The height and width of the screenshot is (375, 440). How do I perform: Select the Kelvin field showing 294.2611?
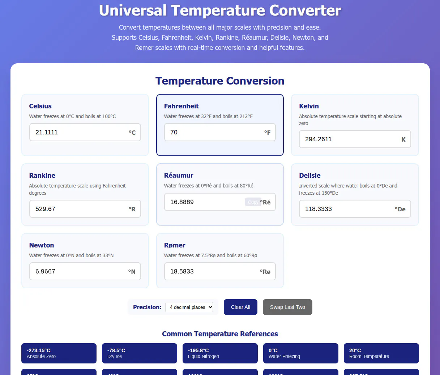pyautogui.click(x=355, y=139)
